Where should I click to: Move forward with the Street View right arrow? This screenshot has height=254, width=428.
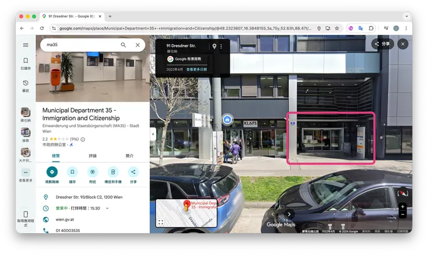click(289, 214)
